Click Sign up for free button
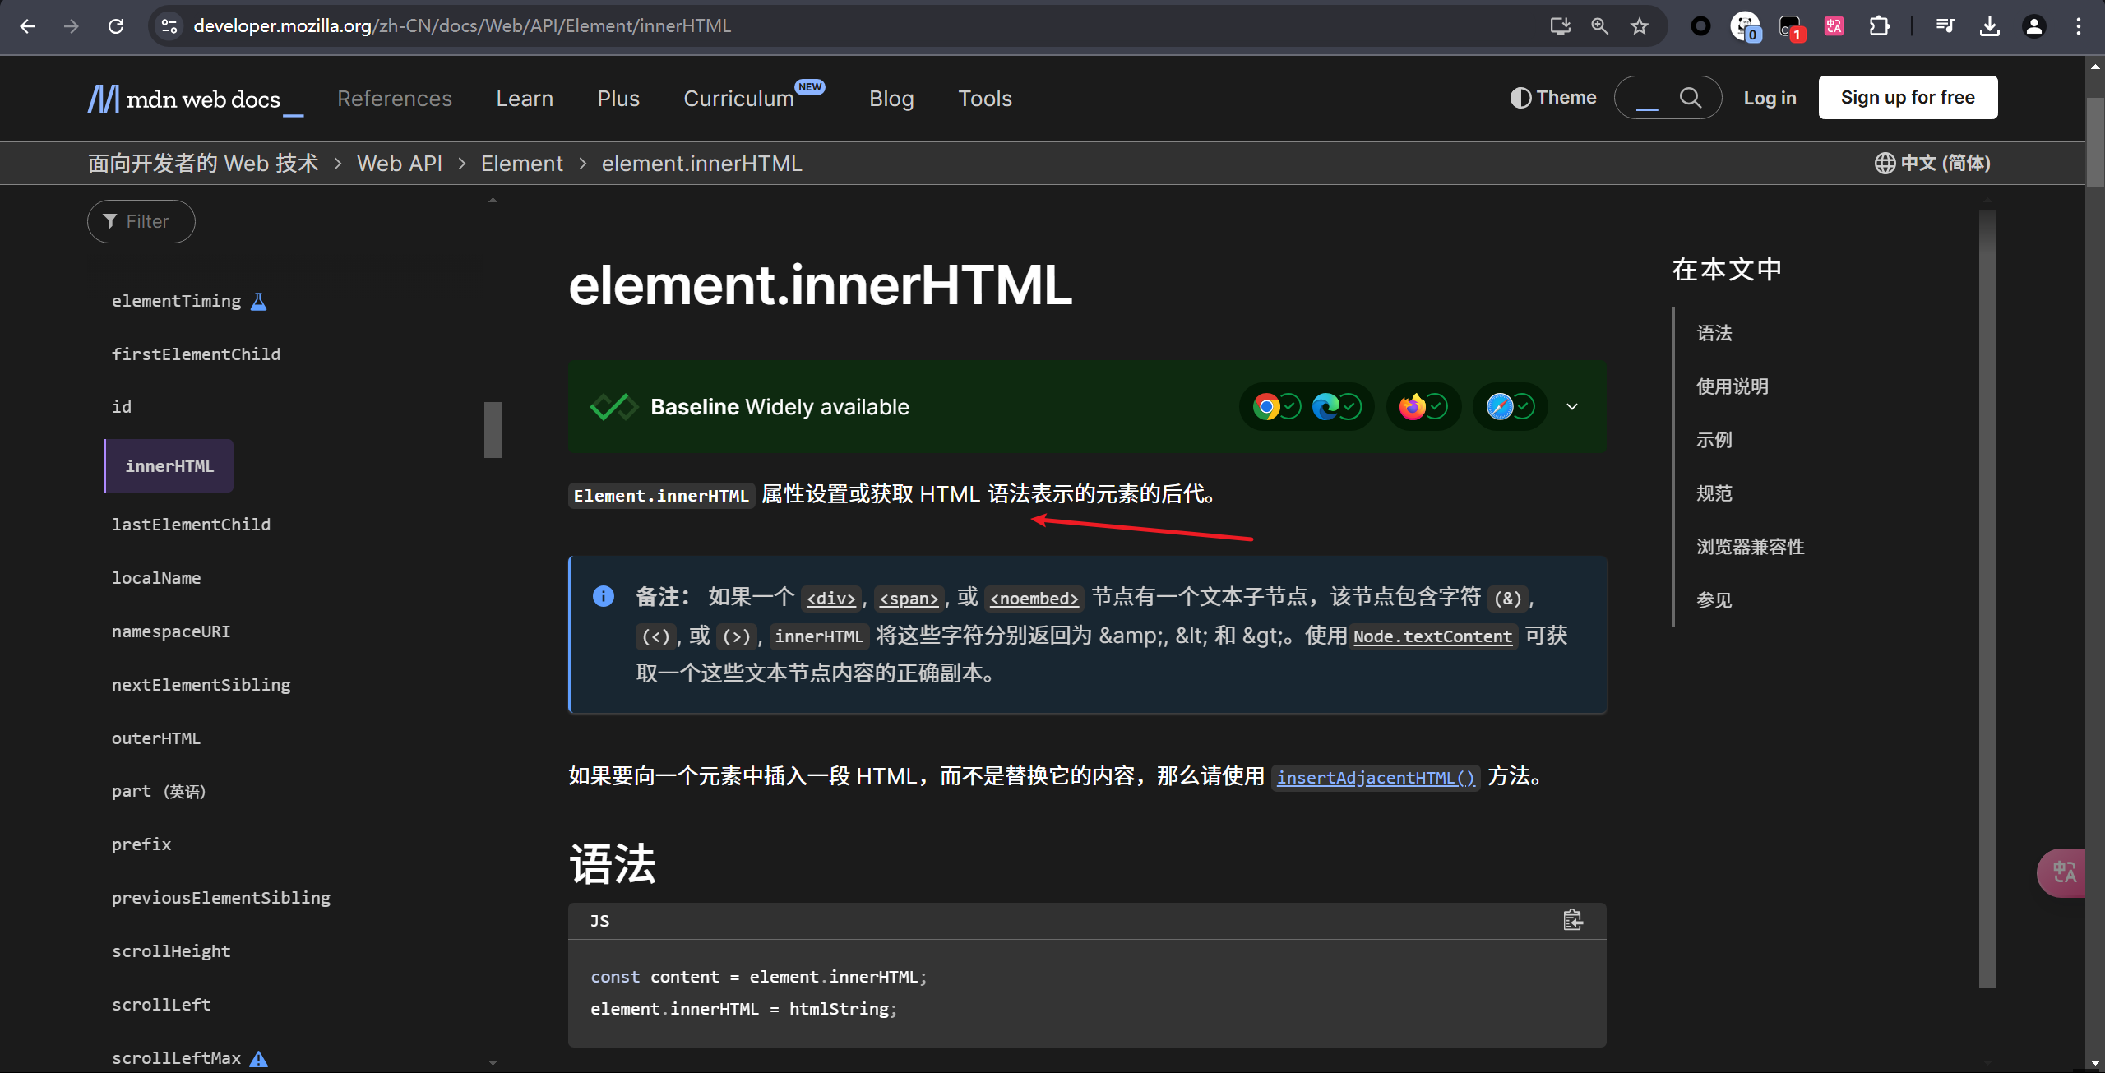The image size is (2105, 1073). coord(1908,98)
